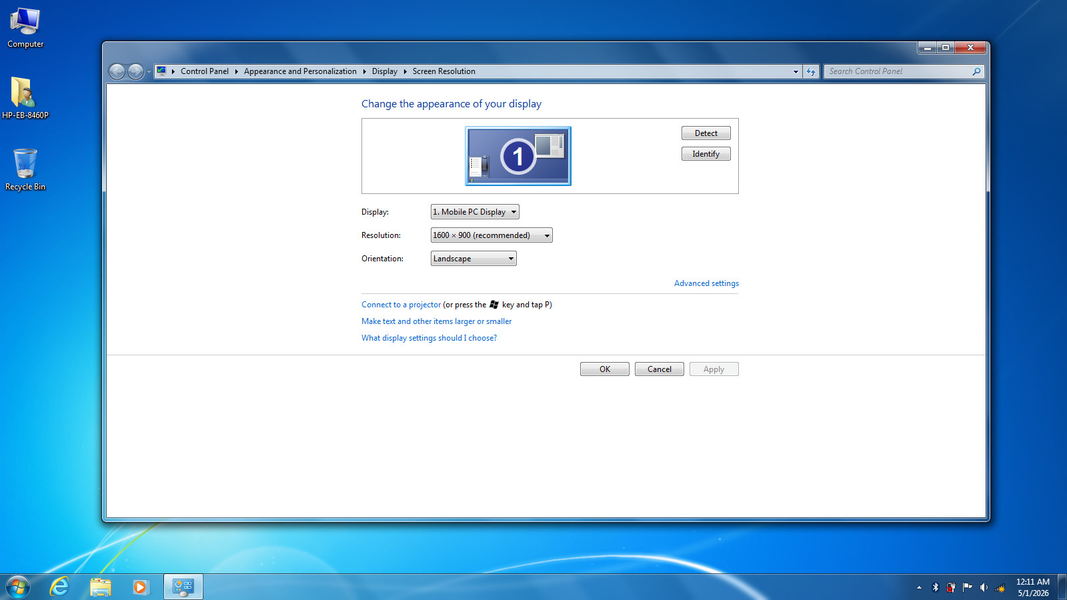Open the taskbar clock and date
Viewport: 1067px width, 600px height.
pyautogui.click(x=1033, y=587)
